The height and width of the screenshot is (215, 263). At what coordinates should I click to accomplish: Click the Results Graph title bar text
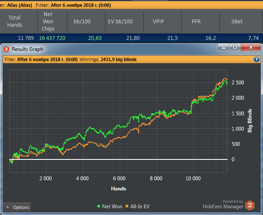28,49
